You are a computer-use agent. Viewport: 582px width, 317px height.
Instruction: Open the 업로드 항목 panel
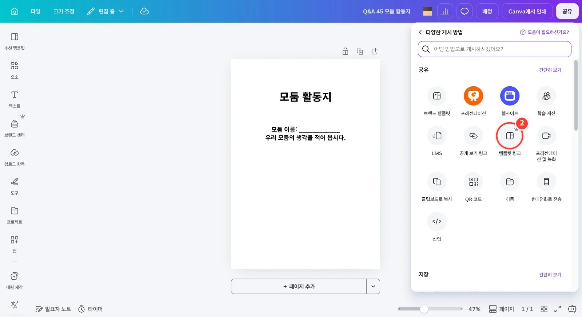(x=15, y=157)
